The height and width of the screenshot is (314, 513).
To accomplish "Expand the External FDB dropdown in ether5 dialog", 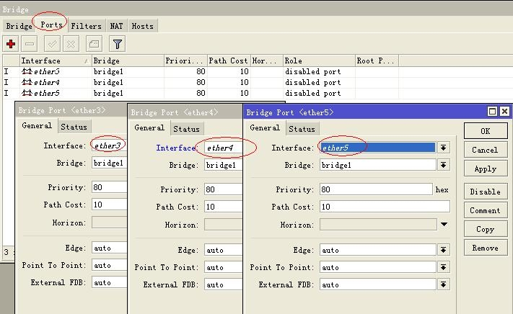I will point(443,284).
